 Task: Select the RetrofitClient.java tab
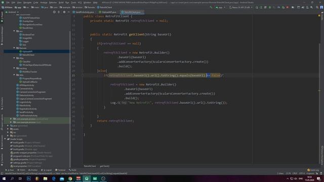tap(132, 12)
